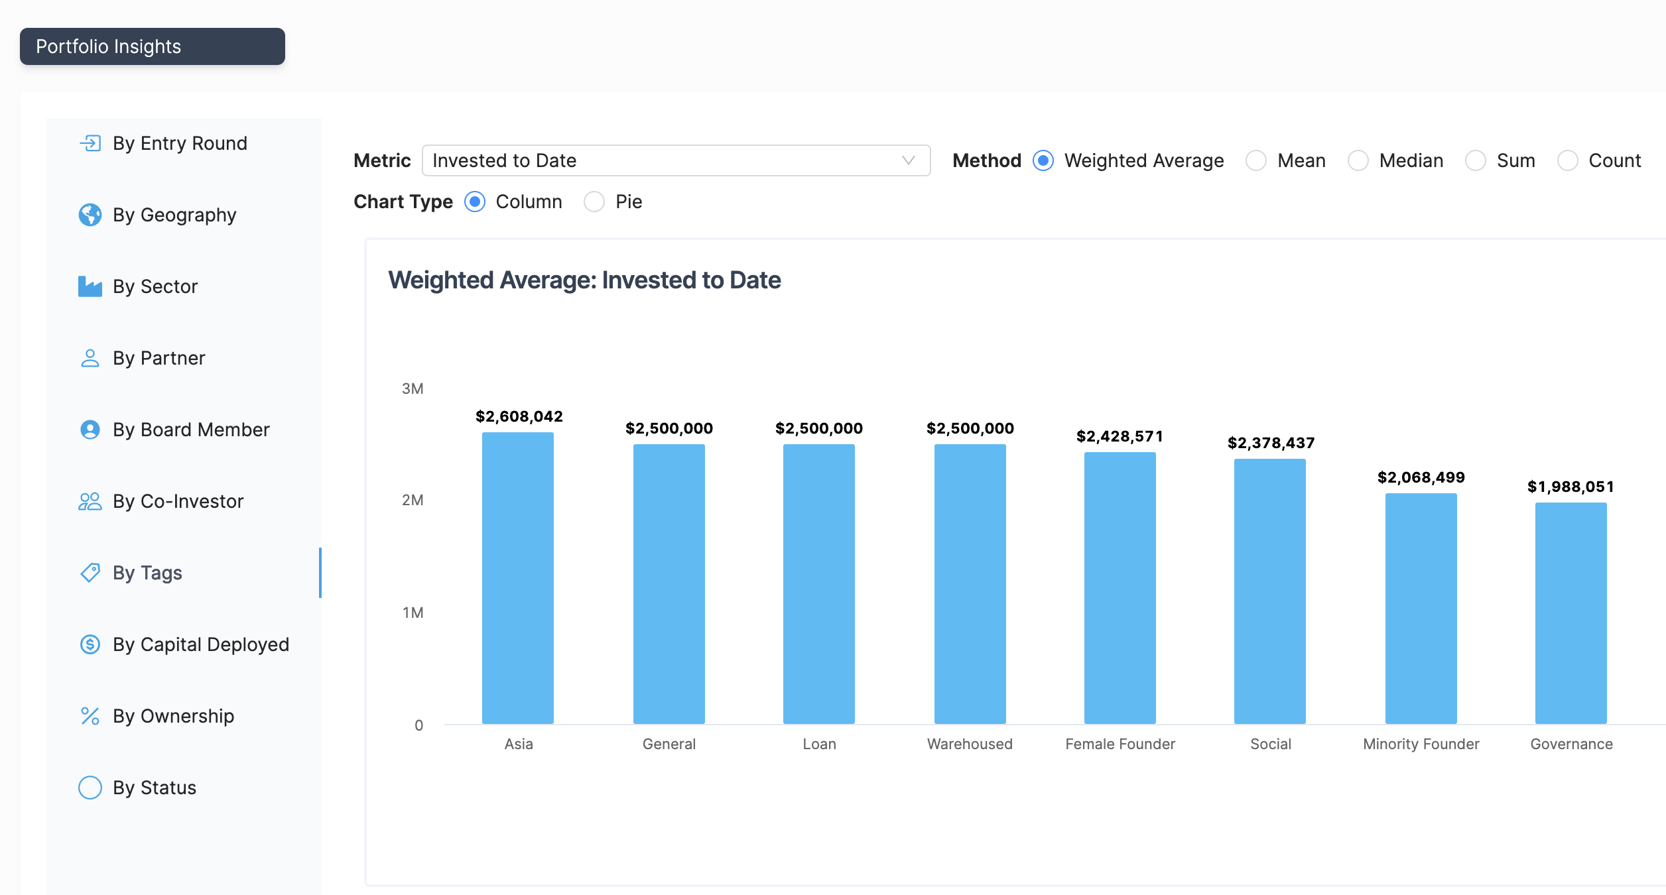
Task: Click the By Co-Investor people icon
Action: pyautogui.click(x=90, y=501)
